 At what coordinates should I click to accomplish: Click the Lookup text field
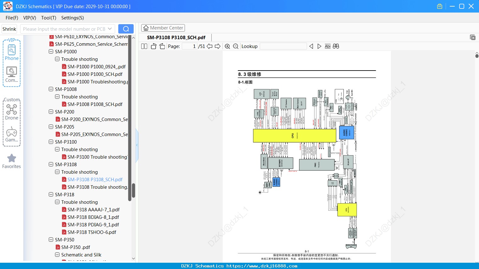click(x=283, y=46)
